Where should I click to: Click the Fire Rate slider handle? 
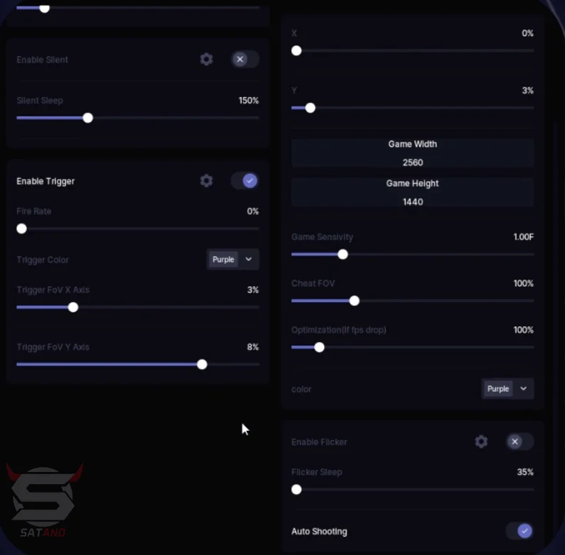[21, 229]
